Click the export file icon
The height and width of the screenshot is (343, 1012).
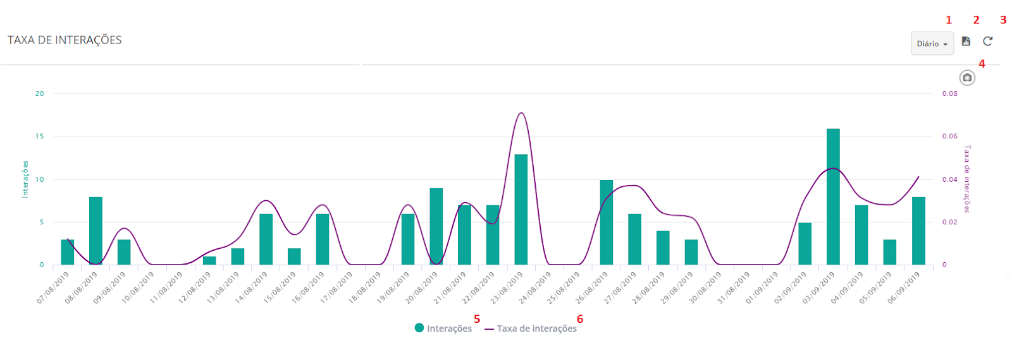click(966, 41)
